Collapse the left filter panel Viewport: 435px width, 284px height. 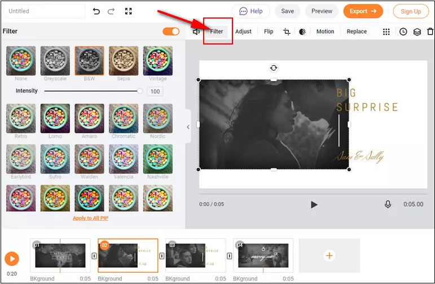[x=188, y=127]
